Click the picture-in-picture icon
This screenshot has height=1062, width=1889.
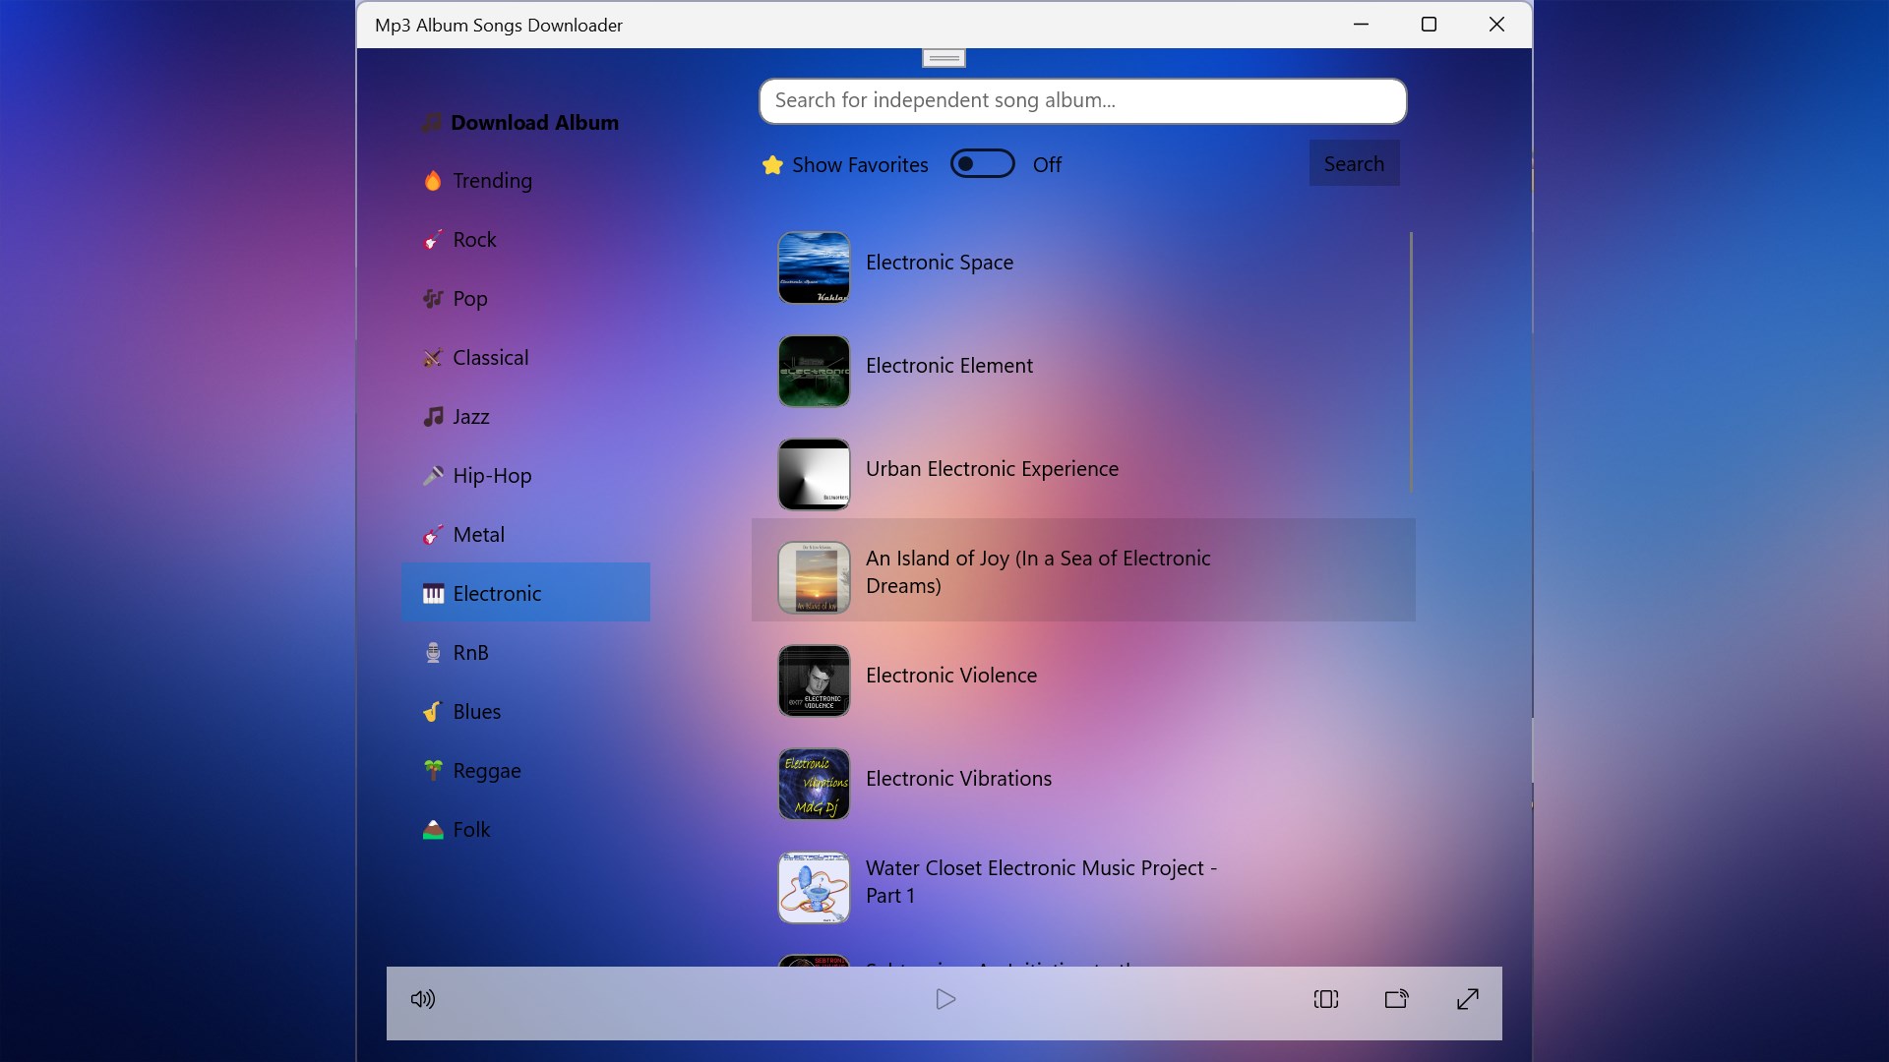1396,999
